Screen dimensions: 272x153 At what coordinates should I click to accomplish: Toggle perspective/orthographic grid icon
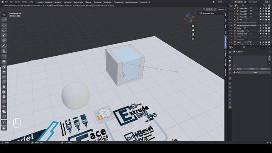point(193,39)
